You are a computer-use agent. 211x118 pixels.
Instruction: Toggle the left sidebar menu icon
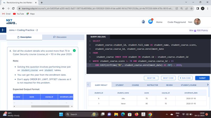pyautogui.click(x=3, y=30)
